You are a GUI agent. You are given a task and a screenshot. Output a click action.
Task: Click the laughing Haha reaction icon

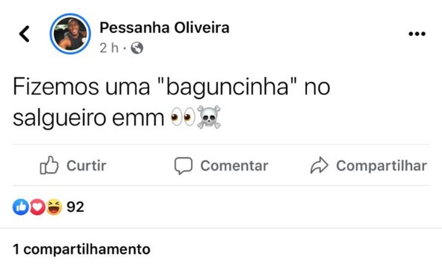(54, 207)
